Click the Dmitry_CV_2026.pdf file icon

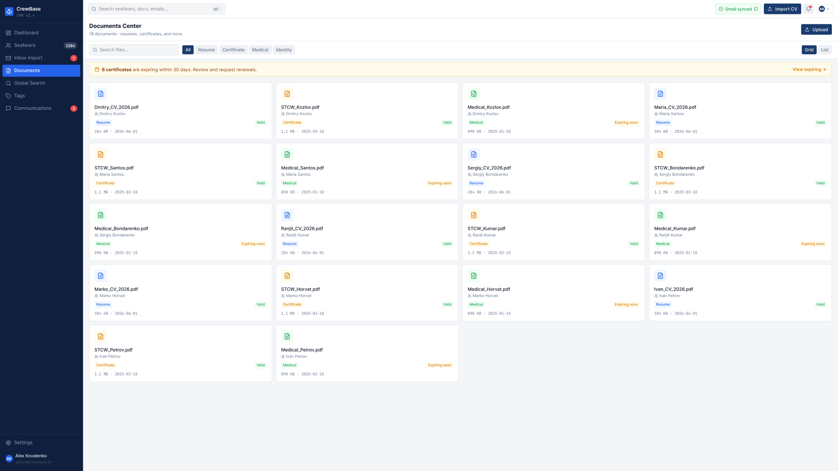100,94
